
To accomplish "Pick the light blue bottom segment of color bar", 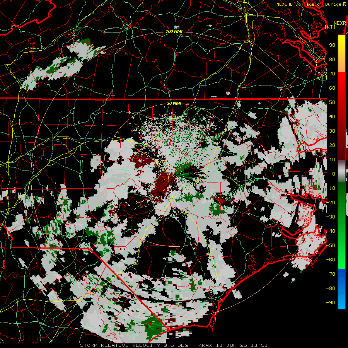I will (x=341, y=301).
